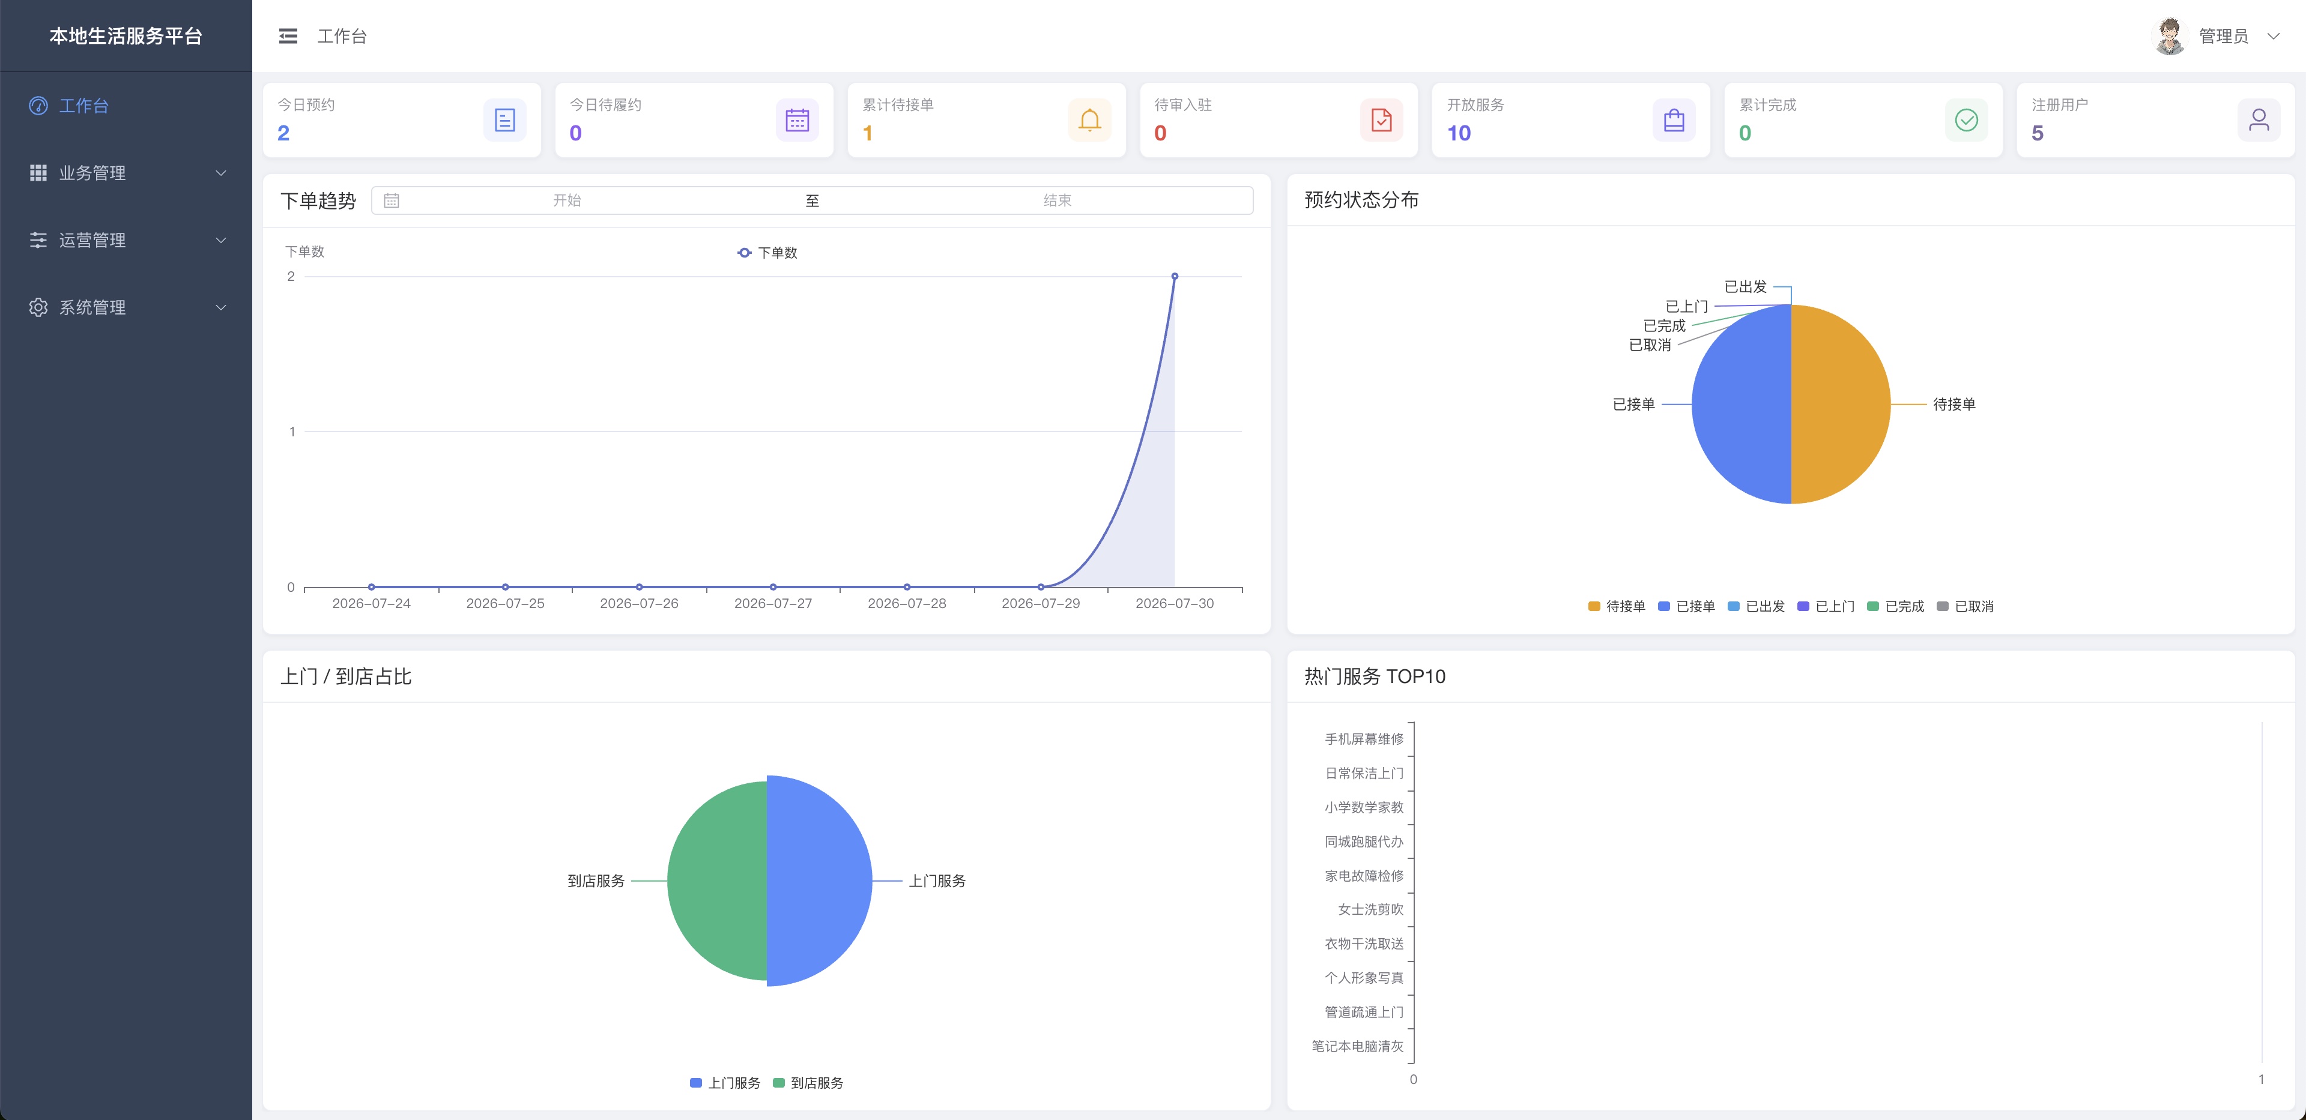Expand the 业务管理 sidebar menu
Viewport: 2306px width, 1120px height.
[126, 173]
